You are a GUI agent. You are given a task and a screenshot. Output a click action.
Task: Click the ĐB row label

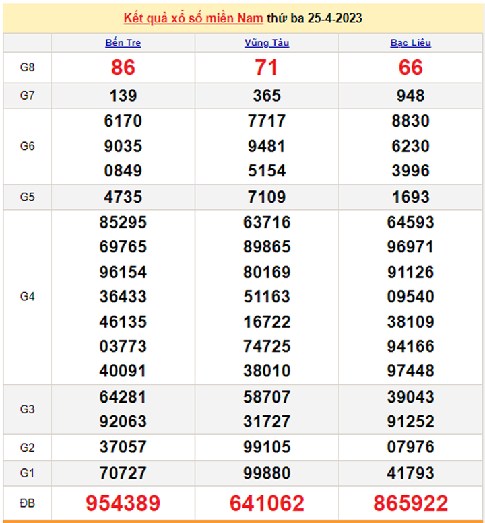(27, 503)
